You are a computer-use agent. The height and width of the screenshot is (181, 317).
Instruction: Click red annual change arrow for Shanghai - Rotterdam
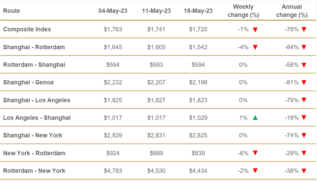click(x=303, y=47)
